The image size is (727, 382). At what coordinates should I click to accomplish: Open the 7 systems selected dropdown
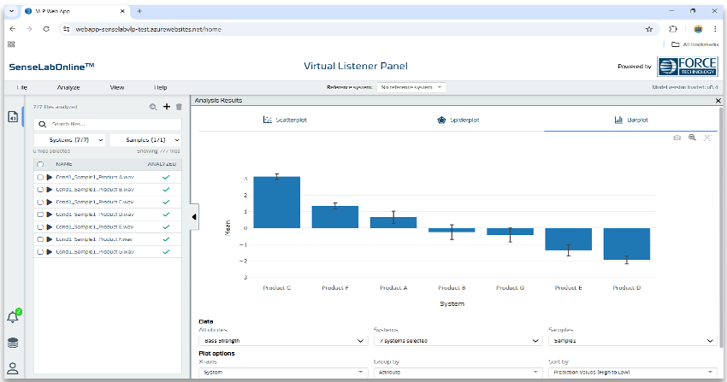click(458, 341)
